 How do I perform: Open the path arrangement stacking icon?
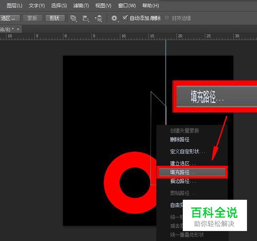click(x=98, y=18)
